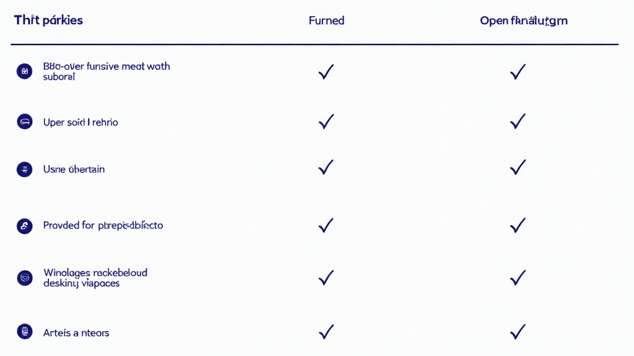634x356 pixels.
Task: Select the "Furned" column header
Action: tap(326, 20)
